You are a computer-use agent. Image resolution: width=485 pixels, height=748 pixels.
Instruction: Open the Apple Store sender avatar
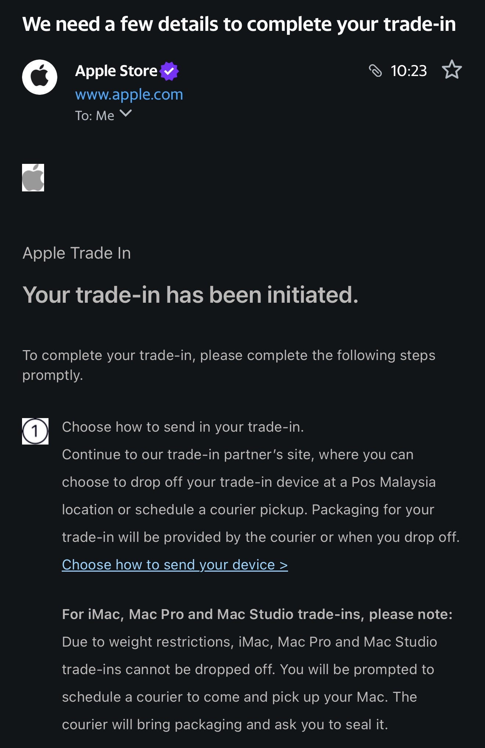40,77
